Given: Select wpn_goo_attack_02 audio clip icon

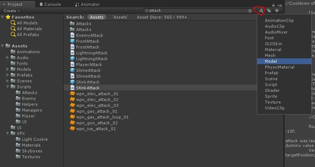Looking at the screenshot, I should [72, 123].
